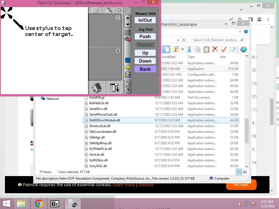Click the small Home icon in status strip
Screen dimensions: 279x209
tap(128, 90)
